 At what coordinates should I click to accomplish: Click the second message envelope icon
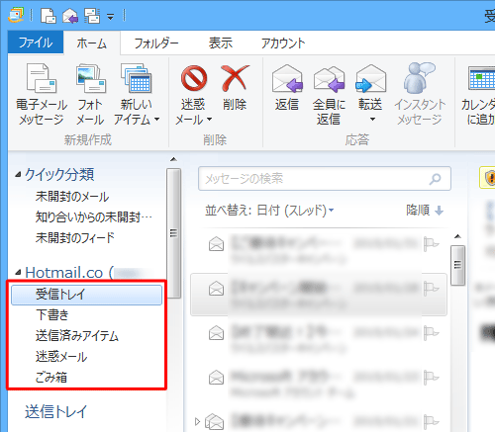[216, 289]
